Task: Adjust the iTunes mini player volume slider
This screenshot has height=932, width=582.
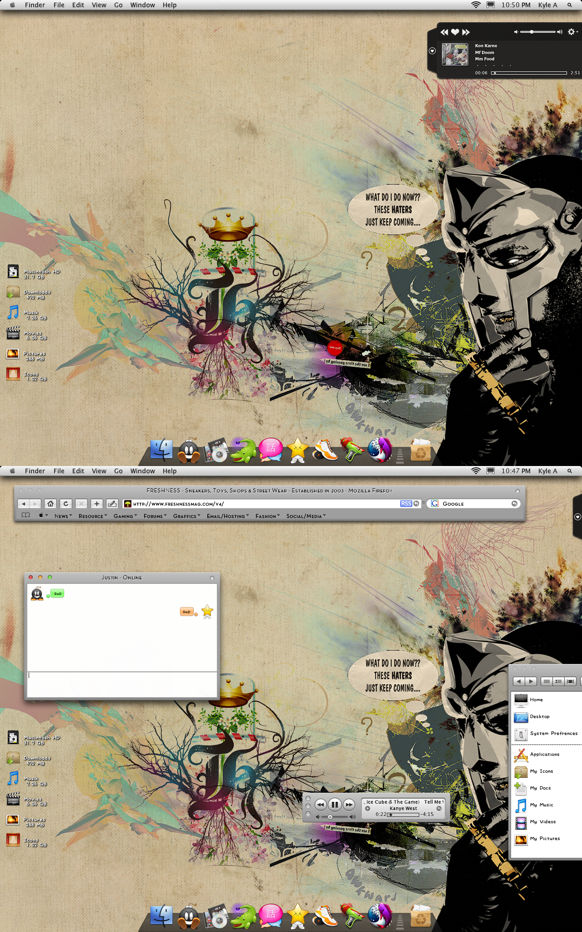Action: (336, 817)
